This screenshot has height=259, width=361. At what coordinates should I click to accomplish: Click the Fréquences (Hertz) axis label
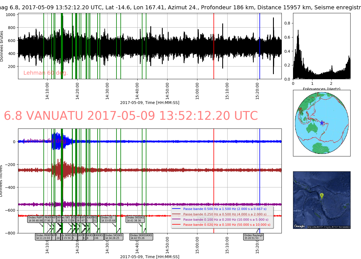pyautogui.click(x=322, y=89)
